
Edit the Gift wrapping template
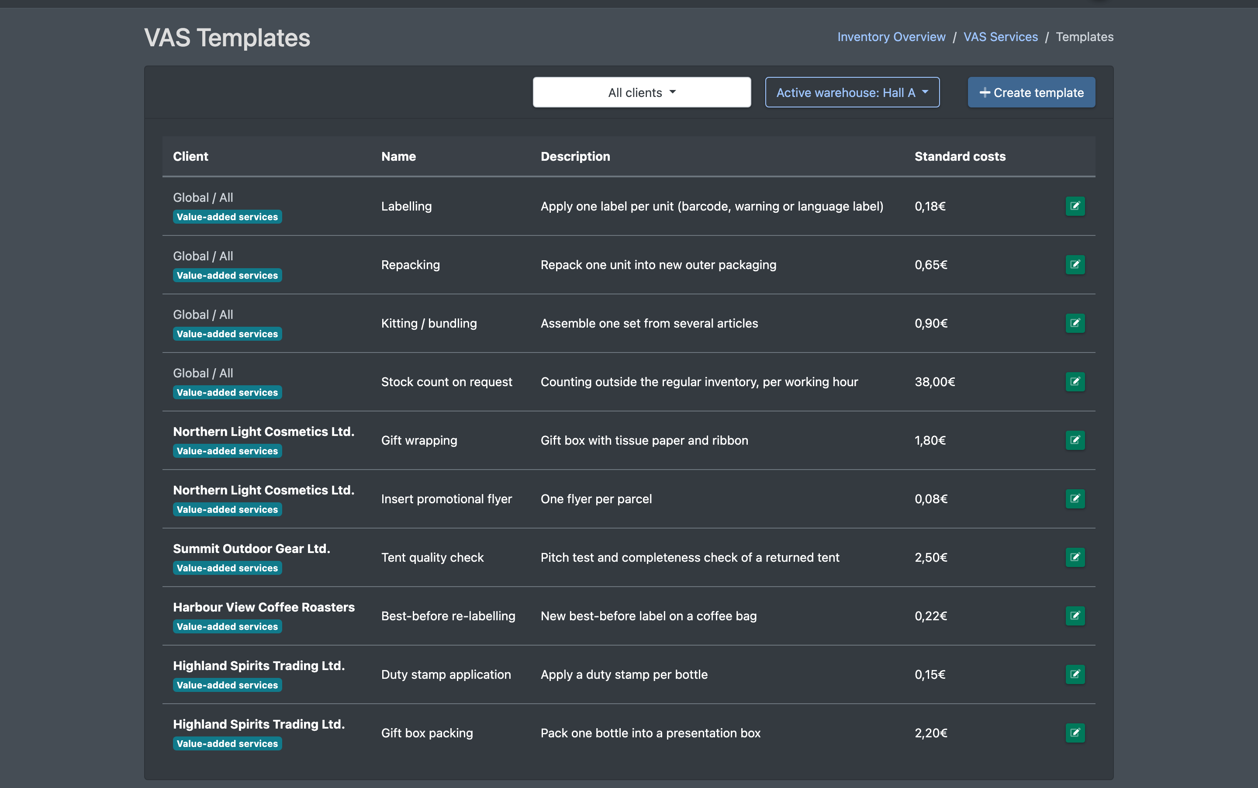tap(1075, 440)
